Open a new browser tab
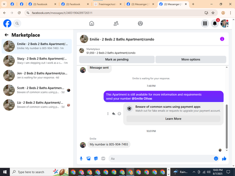 (193, 4)
